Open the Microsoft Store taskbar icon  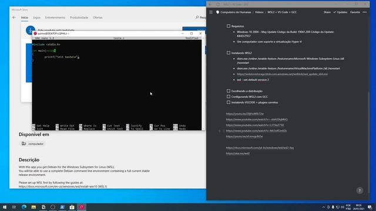point(72,207)
